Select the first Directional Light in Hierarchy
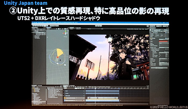Image resolution: width=188 pixels, height=109 pixels. click(40, 32)
